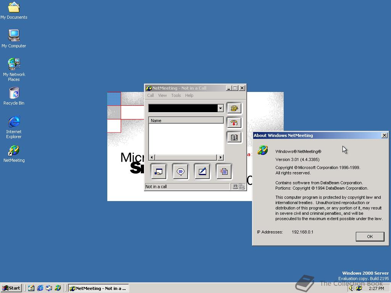The image size is (391, 293).
Task: Click the left scroll arrow in participant list
Action: click(152, 157)
